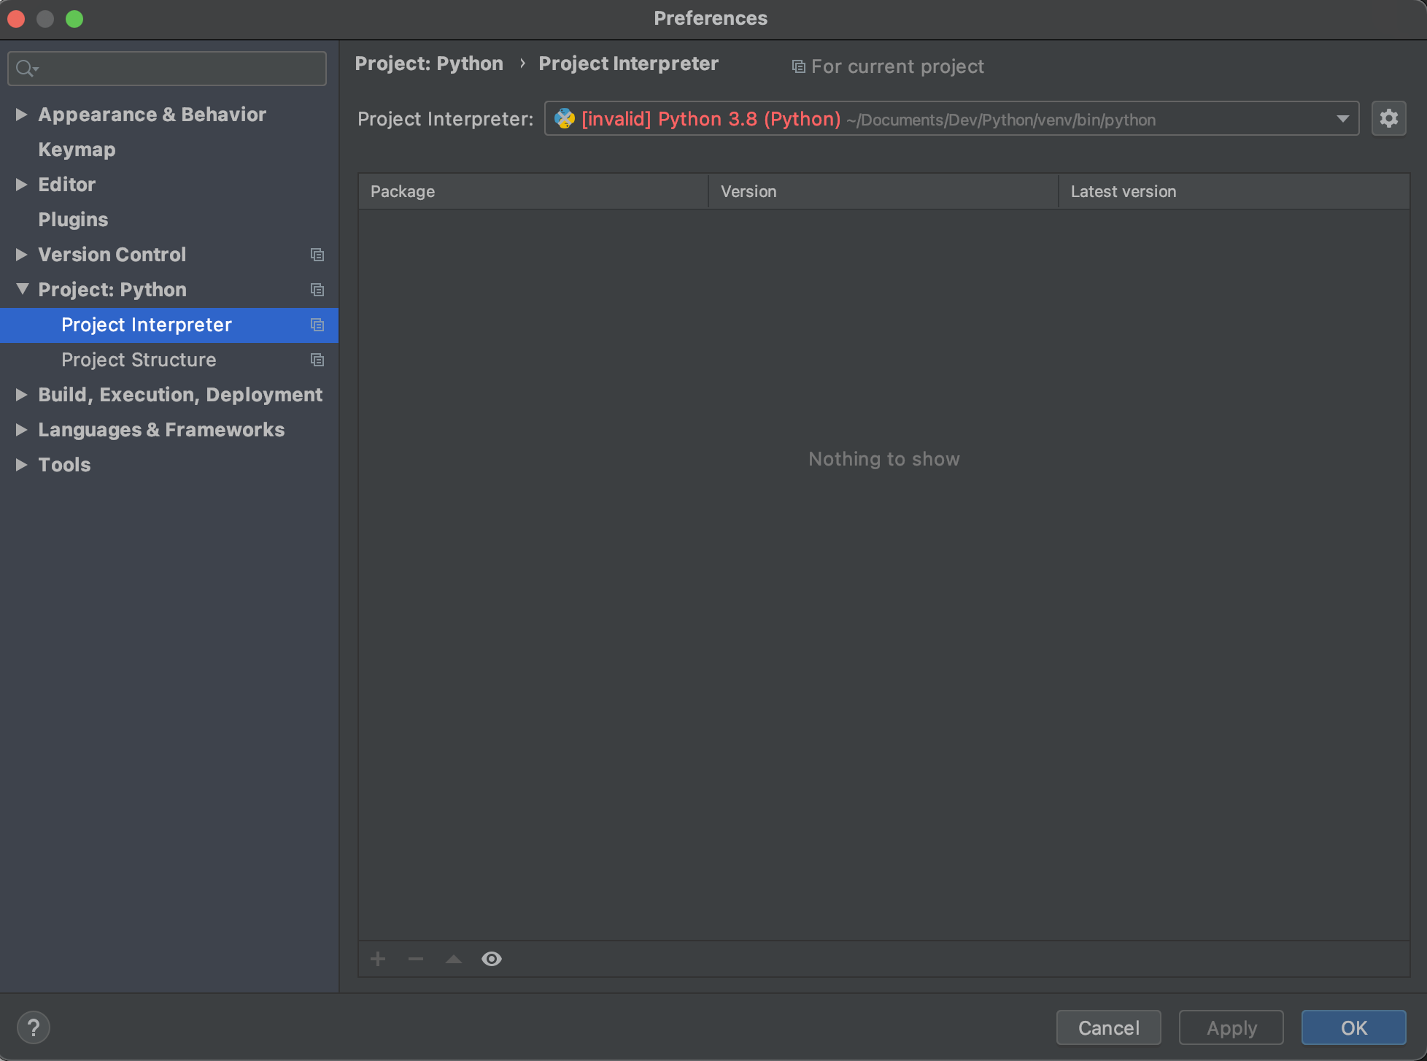
Task: Select Project Structure in the sidebar
Action: (x=139, y=360)
